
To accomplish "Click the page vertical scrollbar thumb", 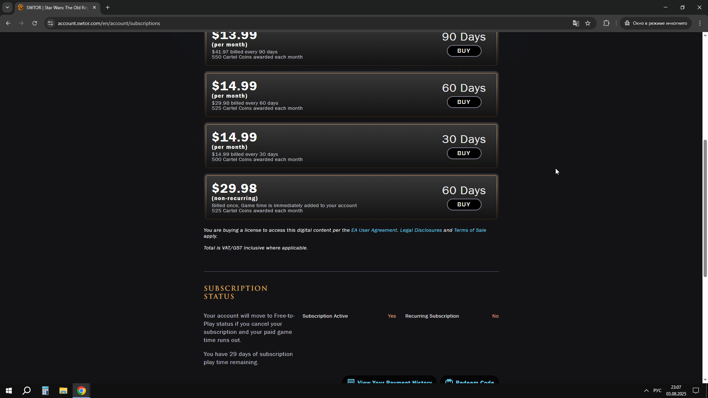I will (x=705, y=208).
